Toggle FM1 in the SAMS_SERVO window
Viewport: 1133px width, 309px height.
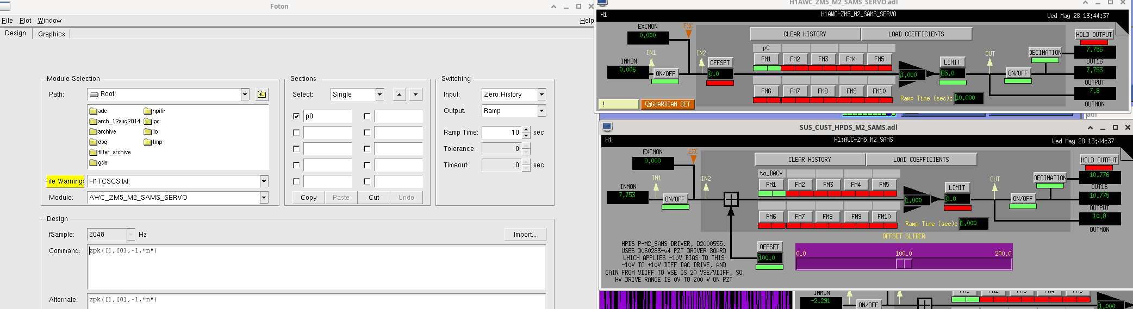[x=766, y=59]
